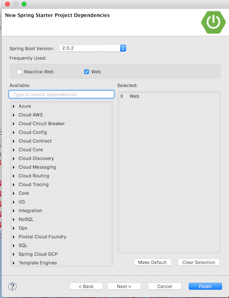
Task: Select the Web entry in Selected list
Action: click(134, 96)
